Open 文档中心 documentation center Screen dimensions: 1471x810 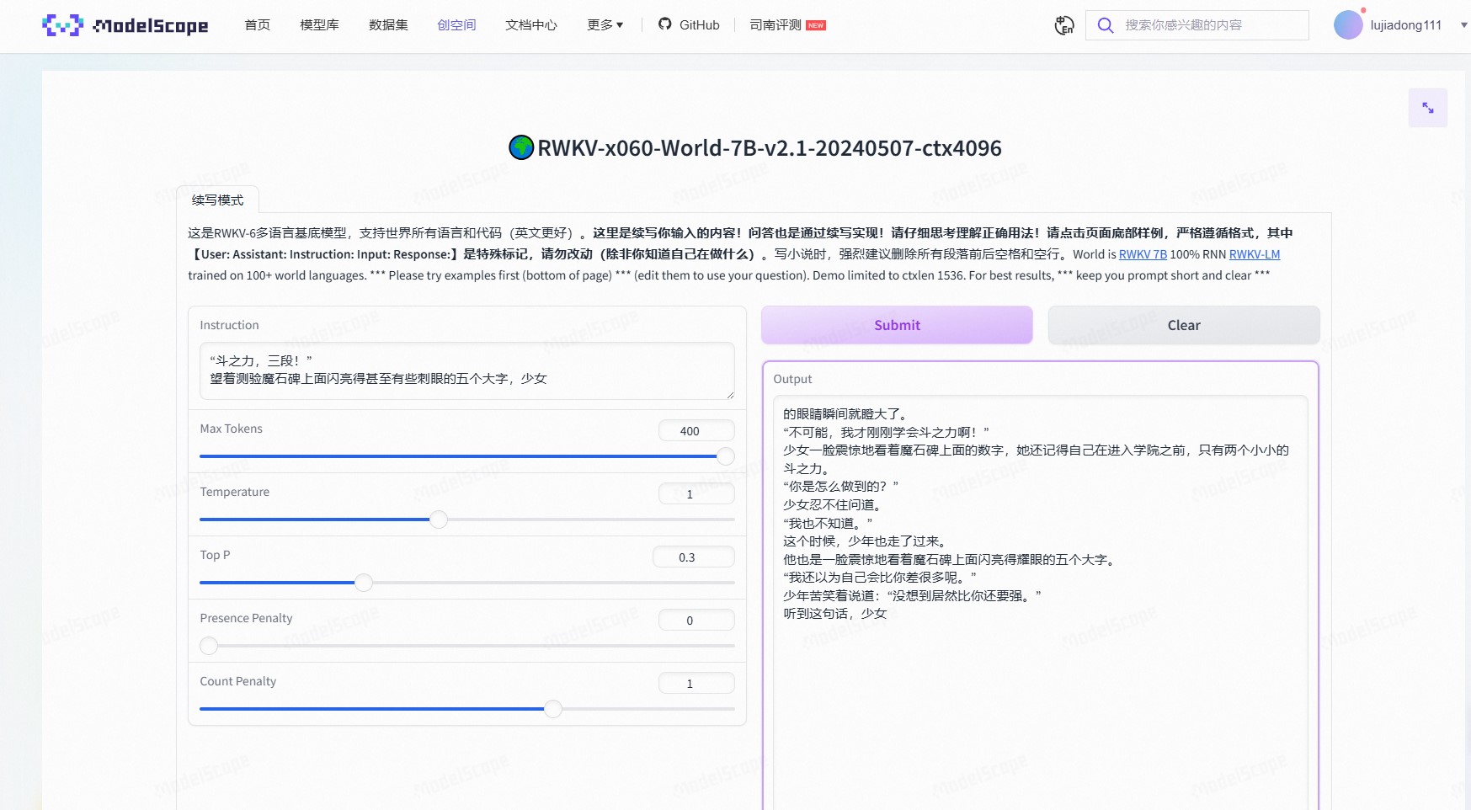coord(531,25)
